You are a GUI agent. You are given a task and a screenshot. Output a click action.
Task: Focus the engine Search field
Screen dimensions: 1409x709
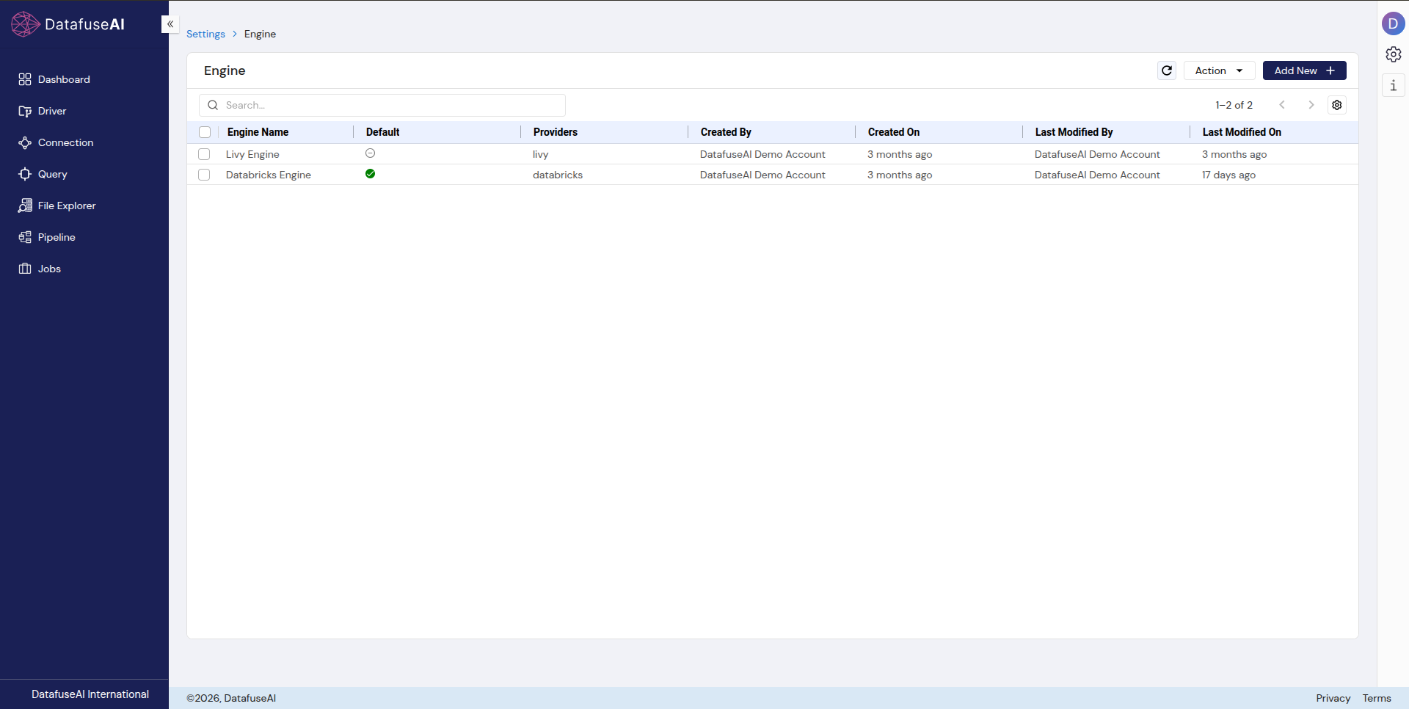[x=382, y=105]
